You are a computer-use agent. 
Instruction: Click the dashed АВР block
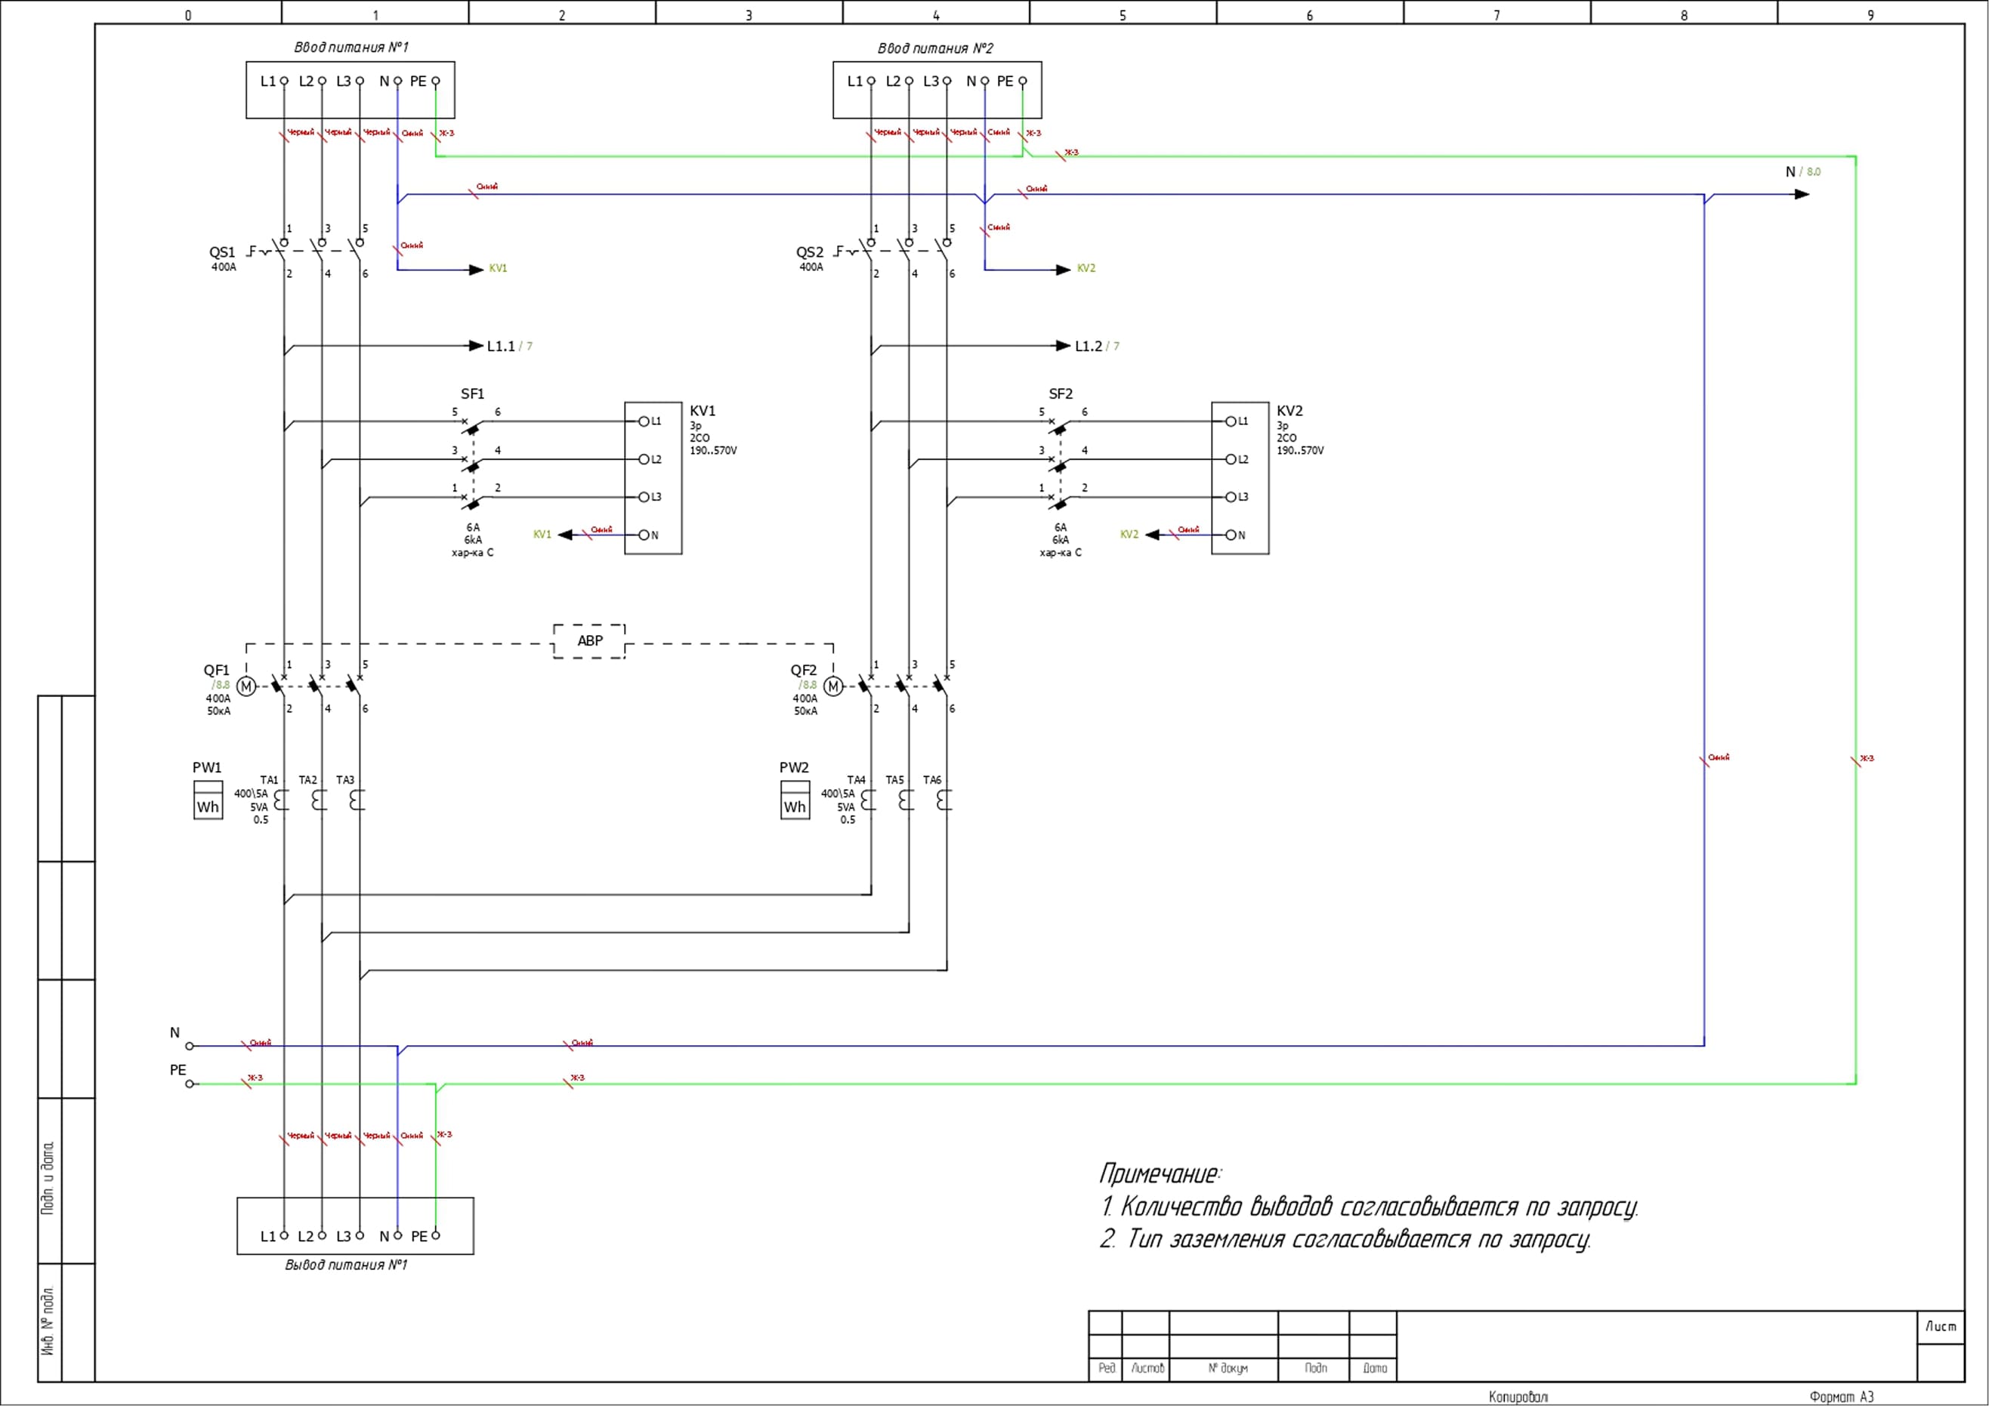point(589,640)
